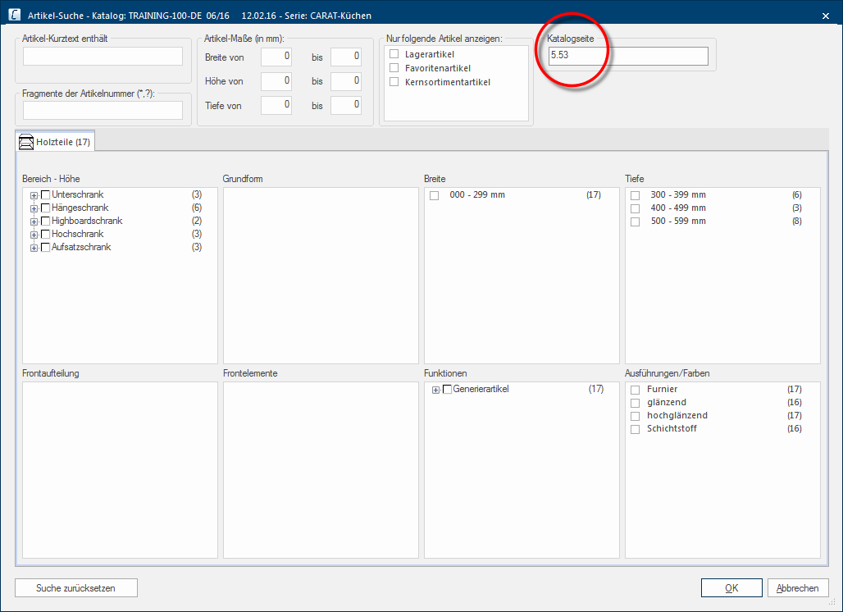Close the Artikel-Suche dialog window
The image size is (843, 612).
point(825,15)
